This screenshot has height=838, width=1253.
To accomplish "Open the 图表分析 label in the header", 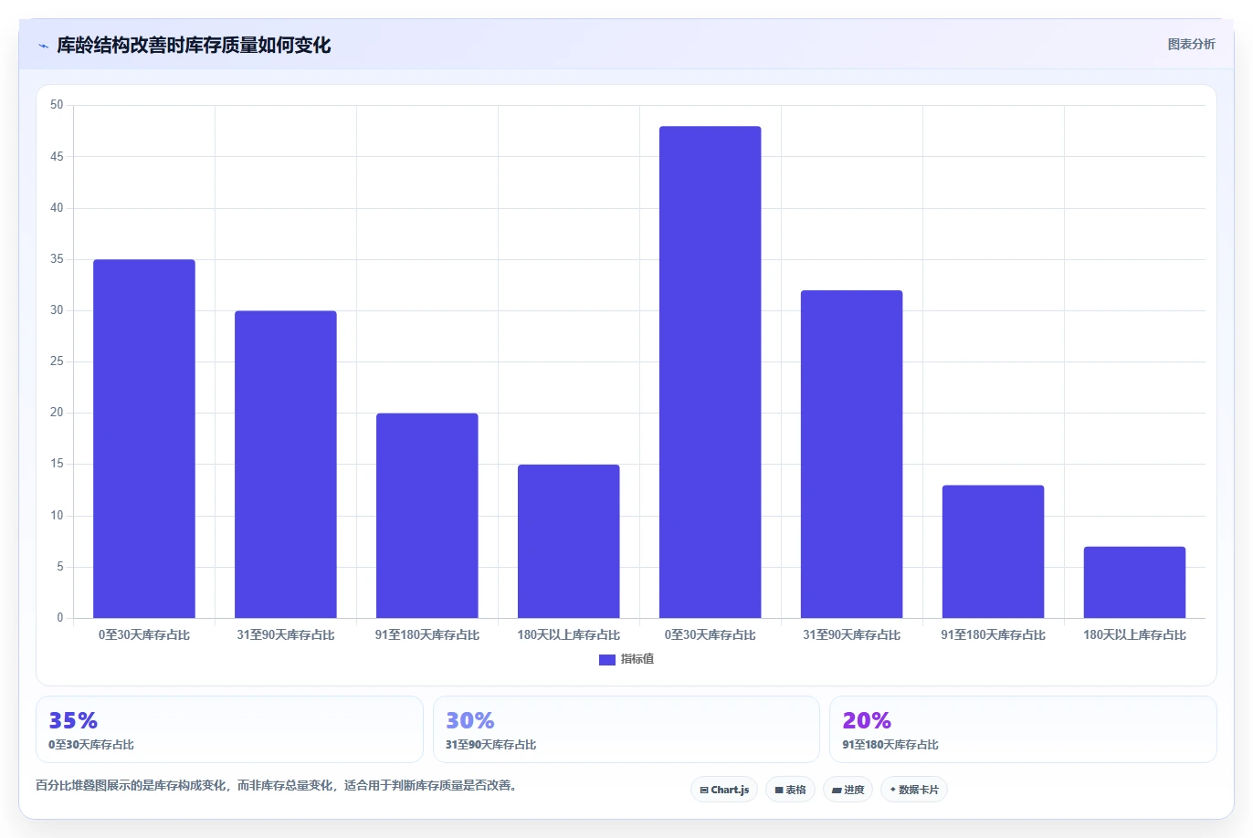I will pos(1191,44).
